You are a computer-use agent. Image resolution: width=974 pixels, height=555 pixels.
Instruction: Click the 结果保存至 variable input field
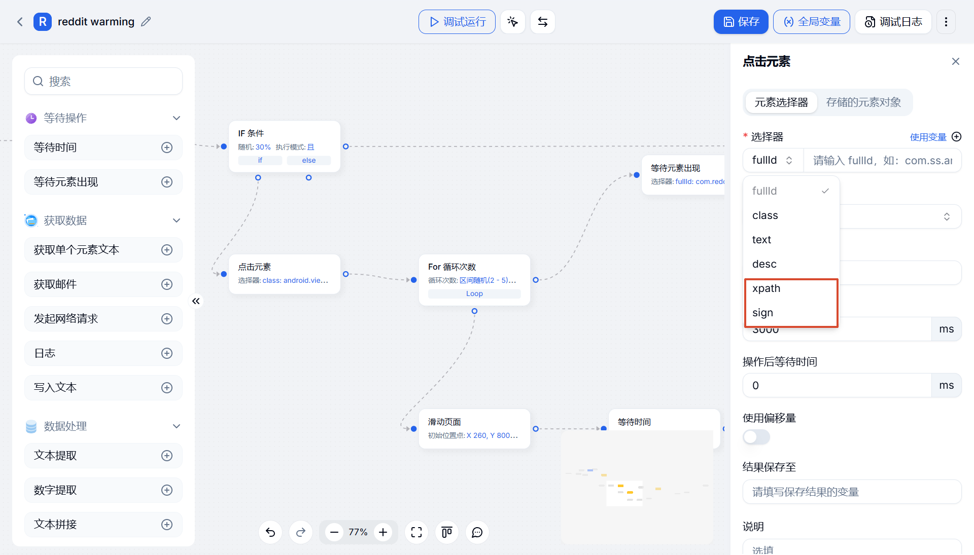pyautogui.click(x=852, y=492)
